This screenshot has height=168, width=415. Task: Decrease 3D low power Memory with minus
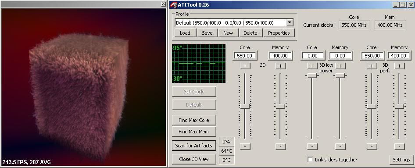(x=340, y=147)
